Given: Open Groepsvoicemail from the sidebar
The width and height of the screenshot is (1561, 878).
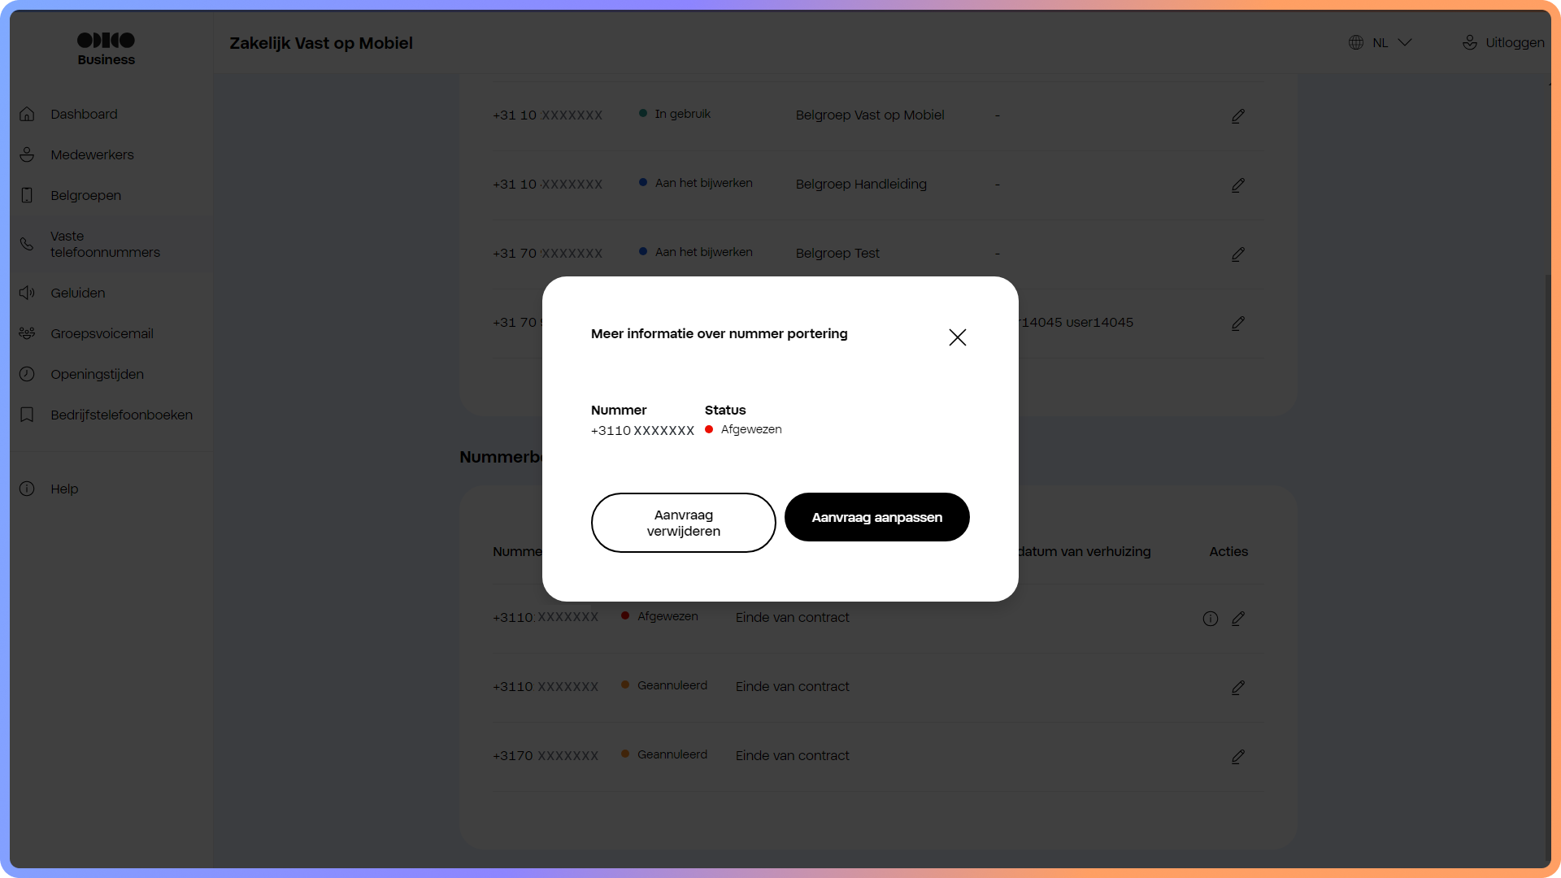Looking at the screenshot, I should [x=27, y=333].
